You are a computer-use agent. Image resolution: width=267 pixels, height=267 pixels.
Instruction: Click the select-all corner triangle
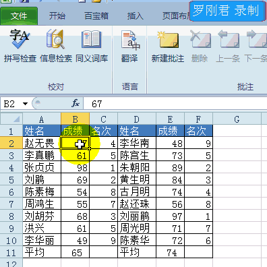(x=11, y=119)
